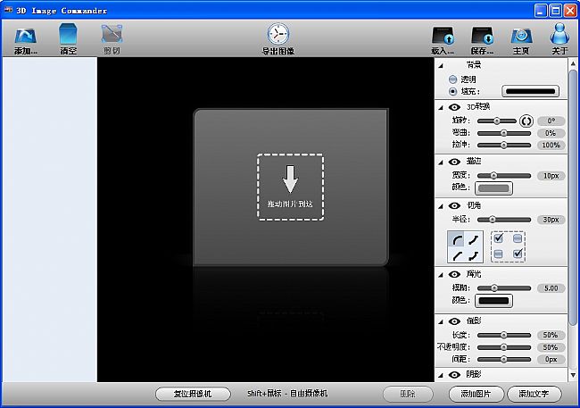This screenshot has width=580, height=408.
Task: Click the 5.00 glow blur value field
Action: tap(551, 288)
